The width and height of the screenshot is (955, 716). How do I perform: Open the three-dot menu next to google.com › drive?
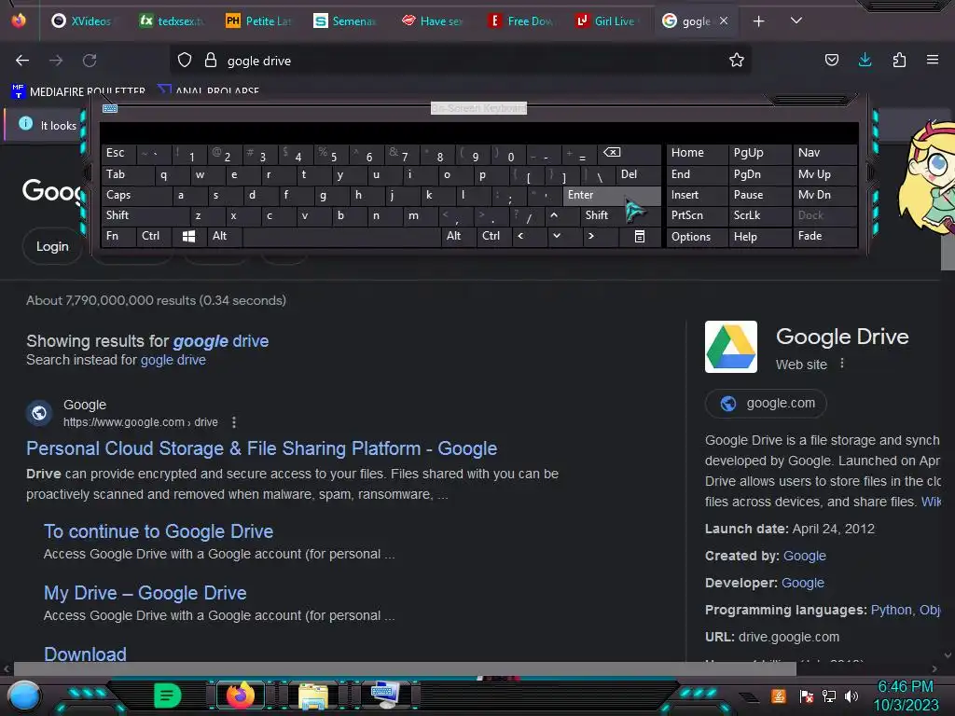click(x=234, y=422)
